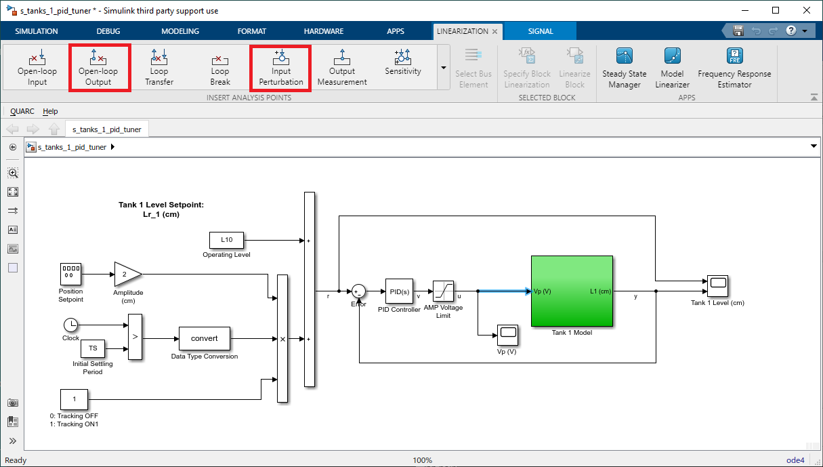823x467 pixels.
Task: Open the Signal tab
Action: coord(541,31)
